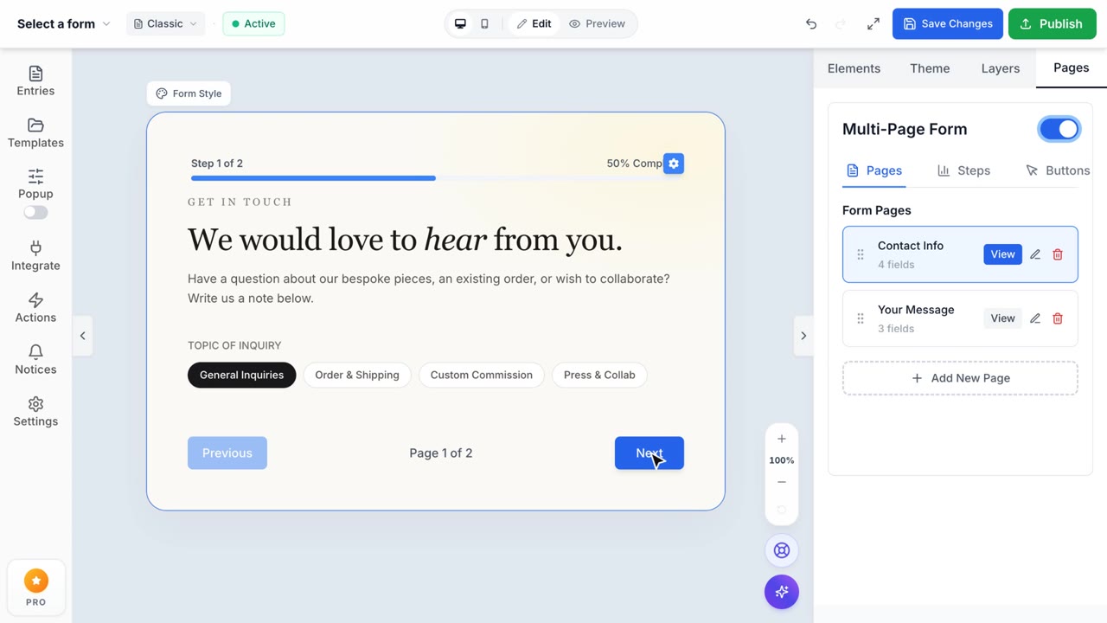Open the Buttons sub-tab
This screenshot has height=623, width=1107.
[1057, 170]
